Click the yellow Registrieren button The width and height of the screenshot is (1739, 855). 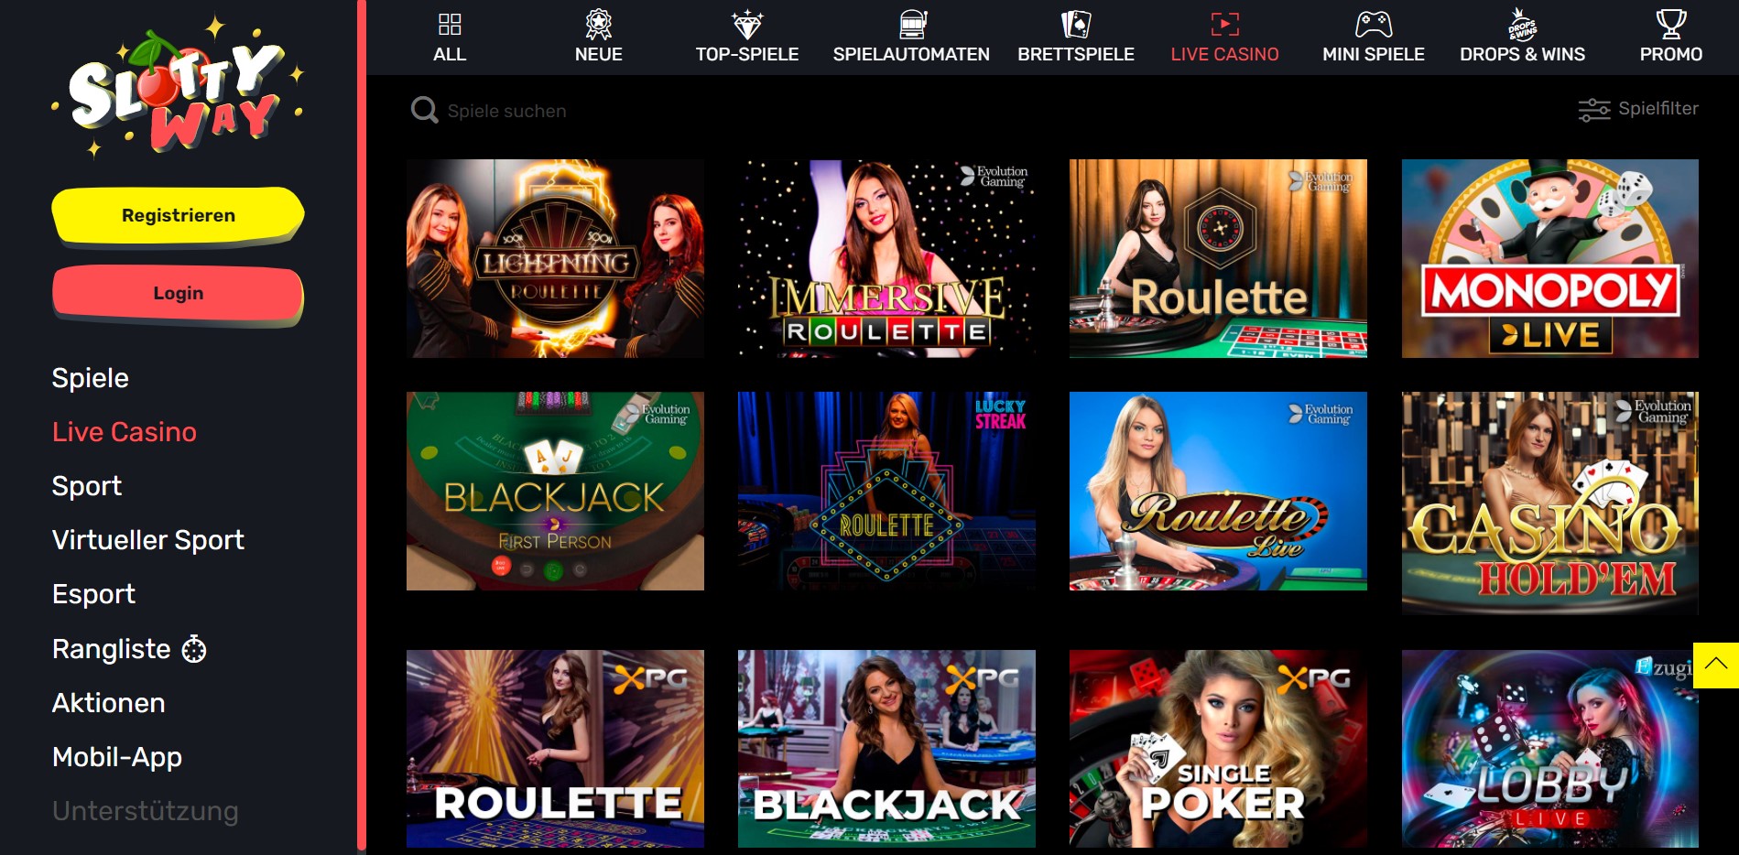pos(178,216)
